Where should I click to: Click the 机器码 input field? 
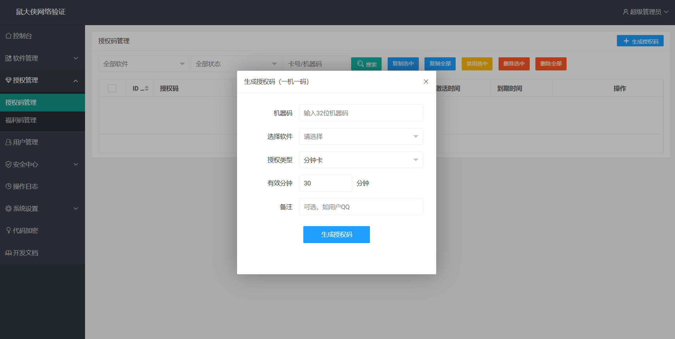361,113
